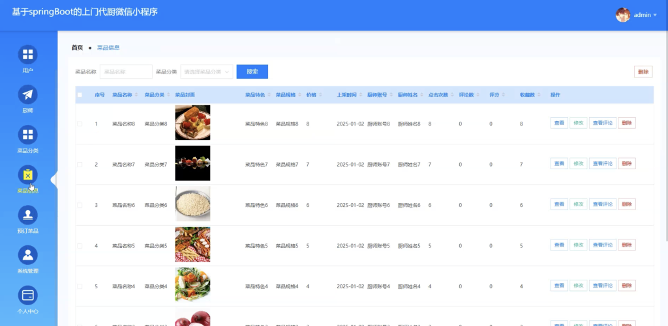Sort by 点击次数 column arrows
Viewport: 668px width, 326px height.
point(453,95)
